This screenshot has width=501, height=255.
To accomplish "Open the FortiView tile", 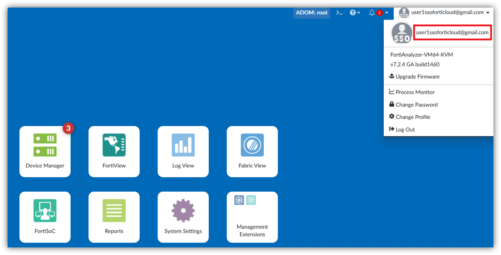I will [x=114, y=151].
